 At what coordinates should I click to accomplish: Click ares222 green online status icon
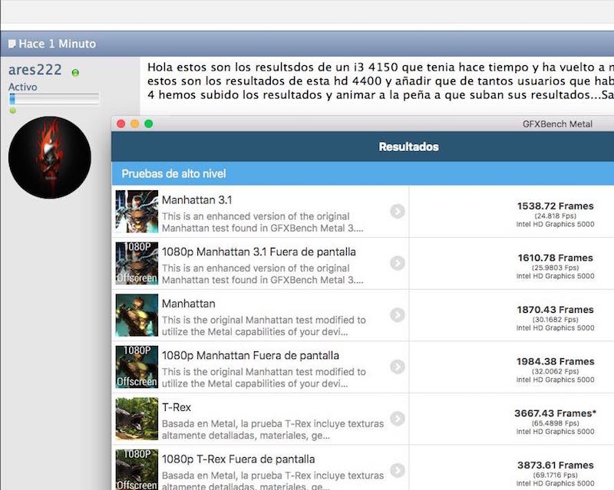pyautogui.click(x=75, y=72)
